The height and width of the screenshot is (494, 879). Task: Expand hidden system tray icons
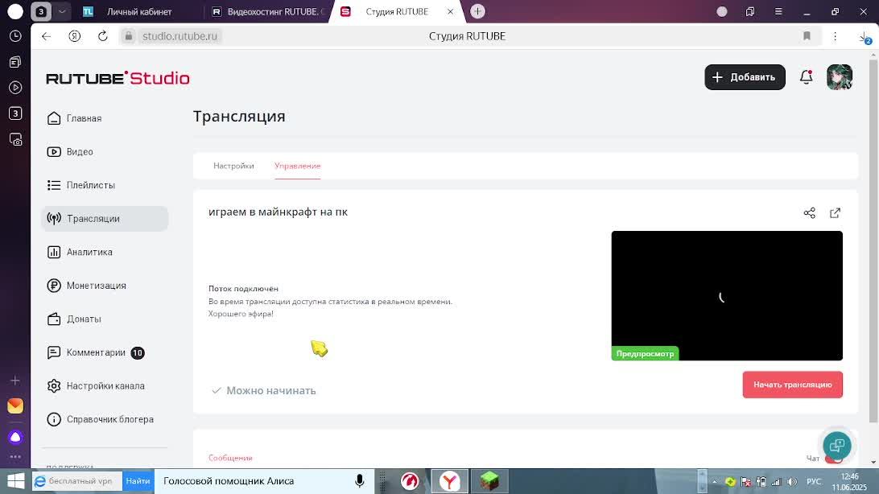[714, 482]
